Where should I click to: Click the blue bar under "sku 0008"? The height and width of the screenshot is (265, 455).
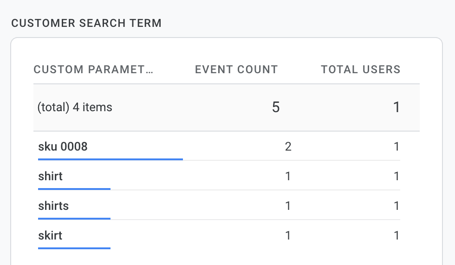pos(110,159)
